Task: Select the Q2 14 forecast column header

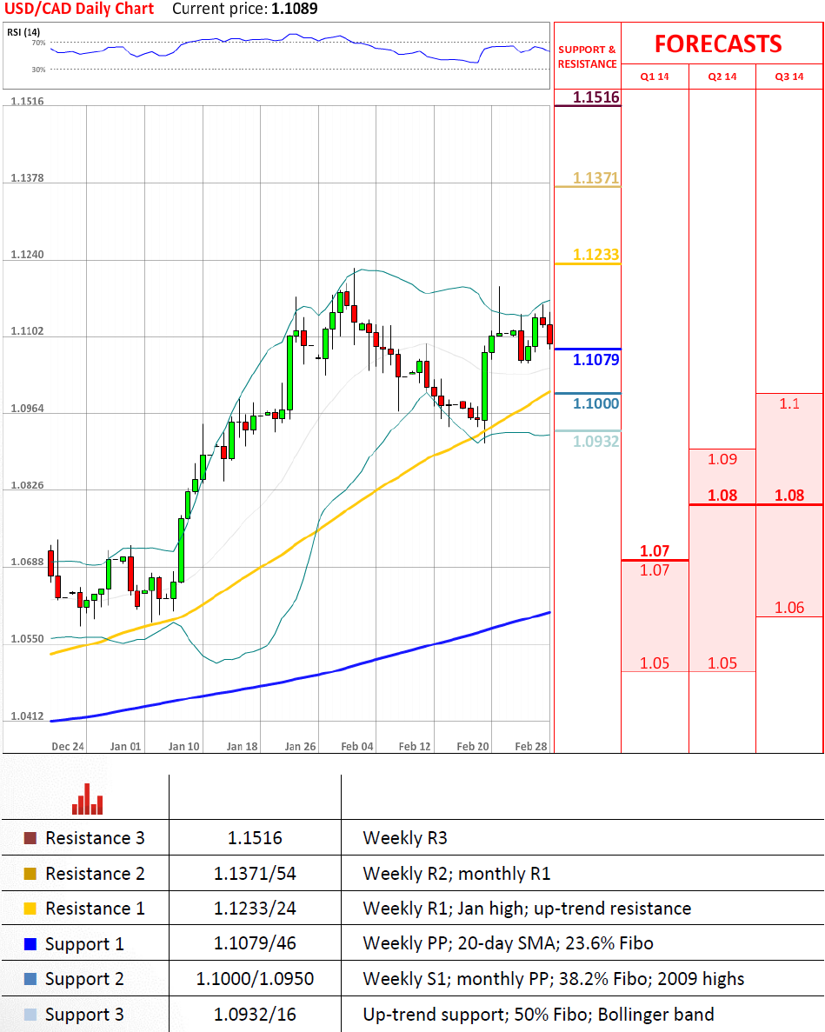Action: tap(722, 77)
